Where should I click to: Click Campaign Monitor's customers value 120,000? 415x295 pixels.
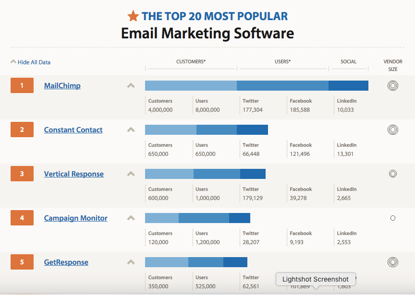(x=158, y=242)
